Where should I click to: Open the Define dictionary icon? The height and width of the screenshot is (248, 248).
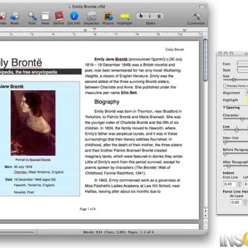coord(59,16)
